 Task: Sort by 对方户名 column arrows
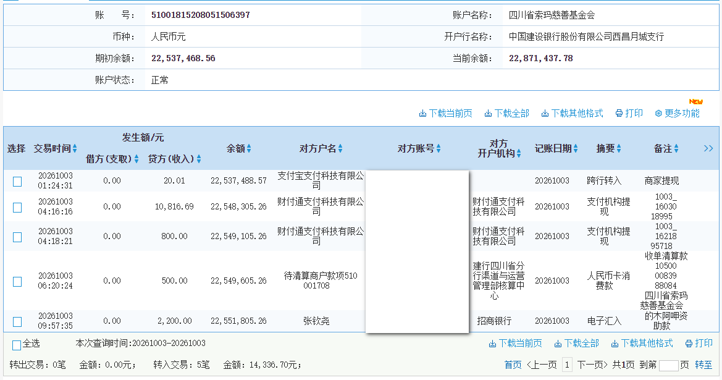pos(340,148)
